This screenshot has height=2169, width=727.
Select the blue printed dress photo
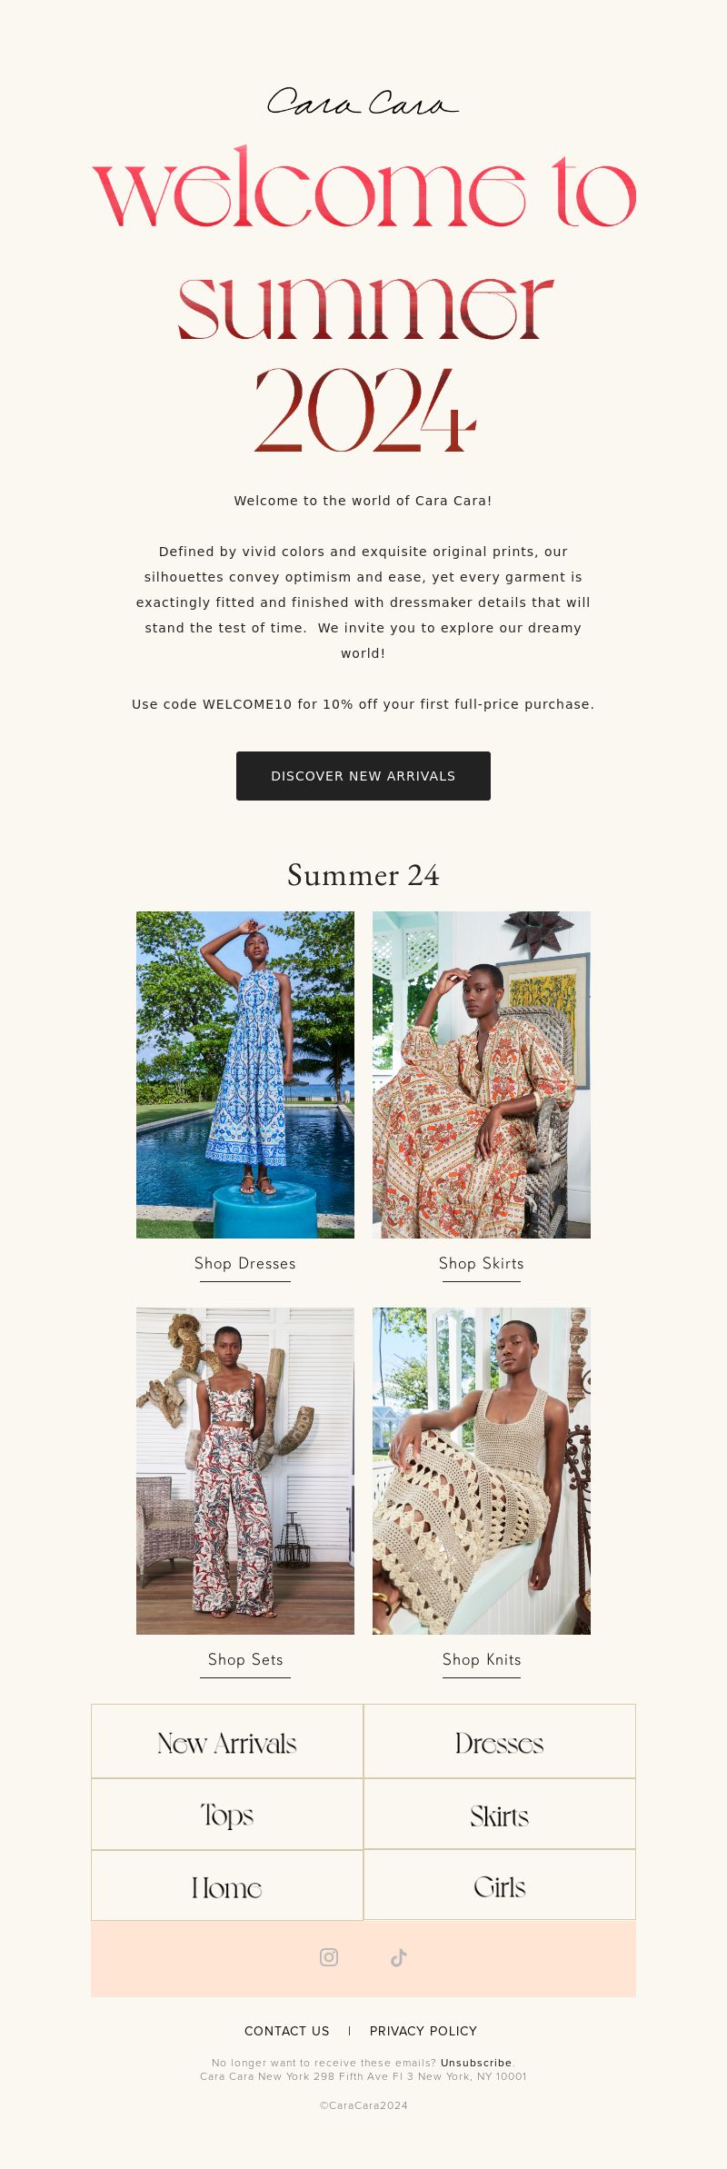pyautogui.click(x=245, y=1075)
